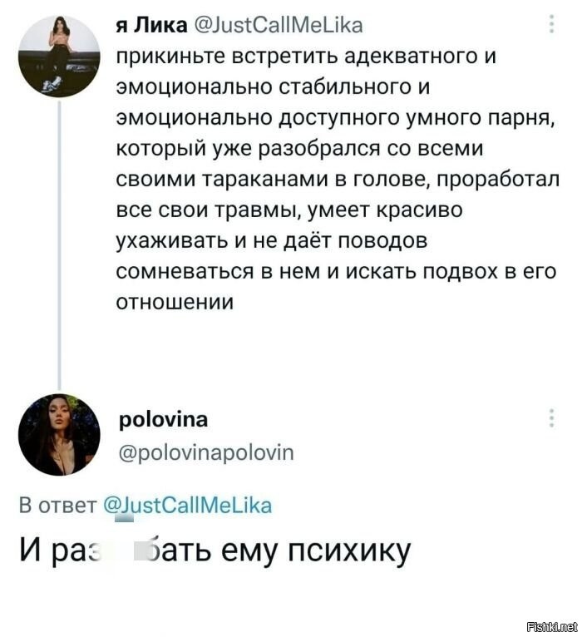The height and width of the screenshot is (637, 582).
Task: Click the vertical thread line between tweets
Action: coord(59,249)
